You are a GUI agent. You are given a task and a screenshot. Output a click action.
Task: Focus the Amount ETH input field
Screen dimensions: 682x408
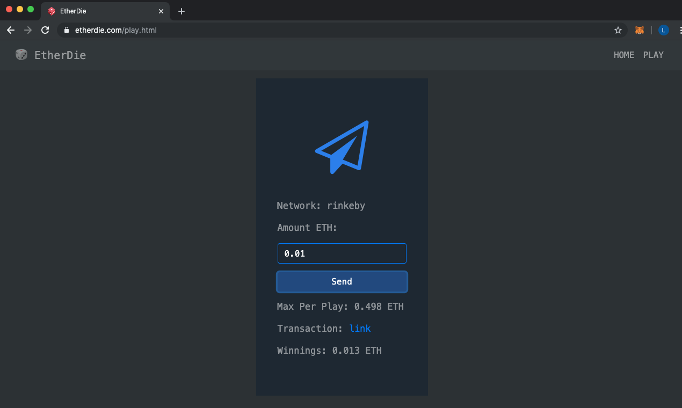342,253
